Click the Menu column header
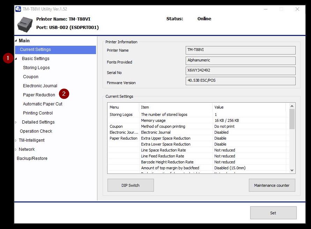Viewport: 311px width, 229px height. click(x=123, y=107)
